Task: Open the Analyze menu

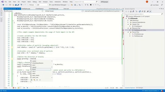Action: (x=45, y=2)
